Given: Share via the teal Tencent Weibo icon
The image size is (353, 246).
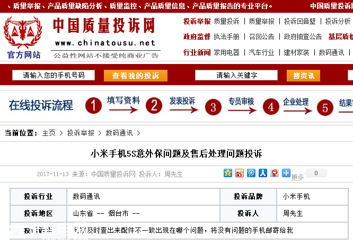Looking at the screenshot, I should [x=251, y=173].
